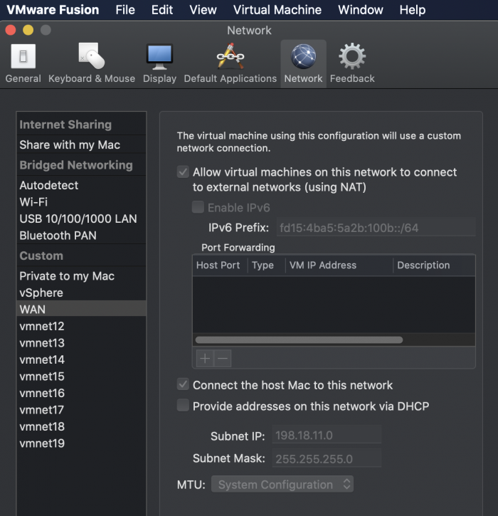Click the Description column header

point(434,265)
